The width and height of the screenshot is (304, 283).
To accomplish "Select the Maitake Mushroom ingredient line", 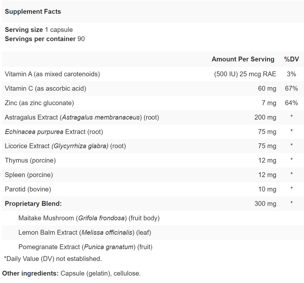I will click(89, 218).
